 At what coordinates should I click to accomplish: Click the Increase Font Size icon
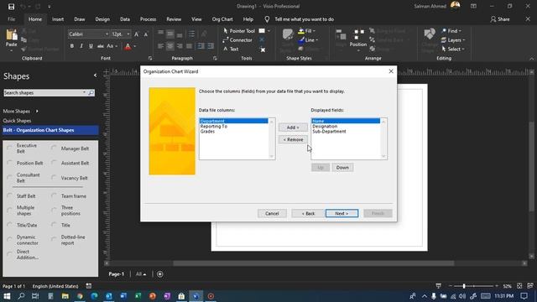tap(136, 34)
